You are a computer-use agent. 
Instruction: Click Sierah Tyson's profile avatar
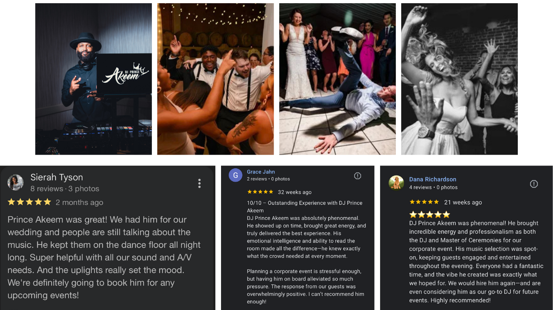point(15,182)
